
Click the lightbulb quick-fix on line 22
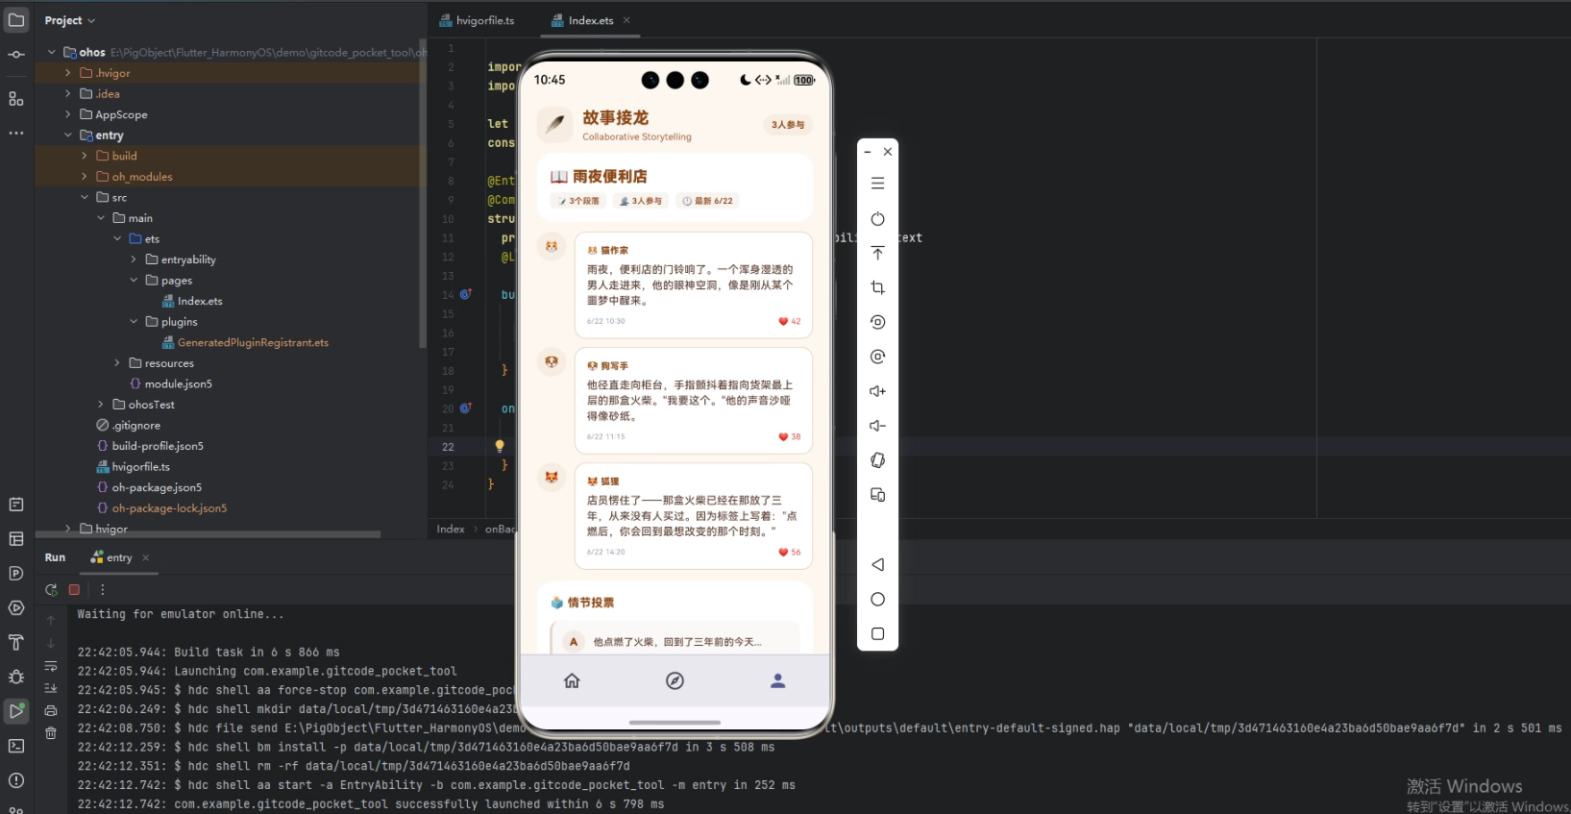(500, 446)
